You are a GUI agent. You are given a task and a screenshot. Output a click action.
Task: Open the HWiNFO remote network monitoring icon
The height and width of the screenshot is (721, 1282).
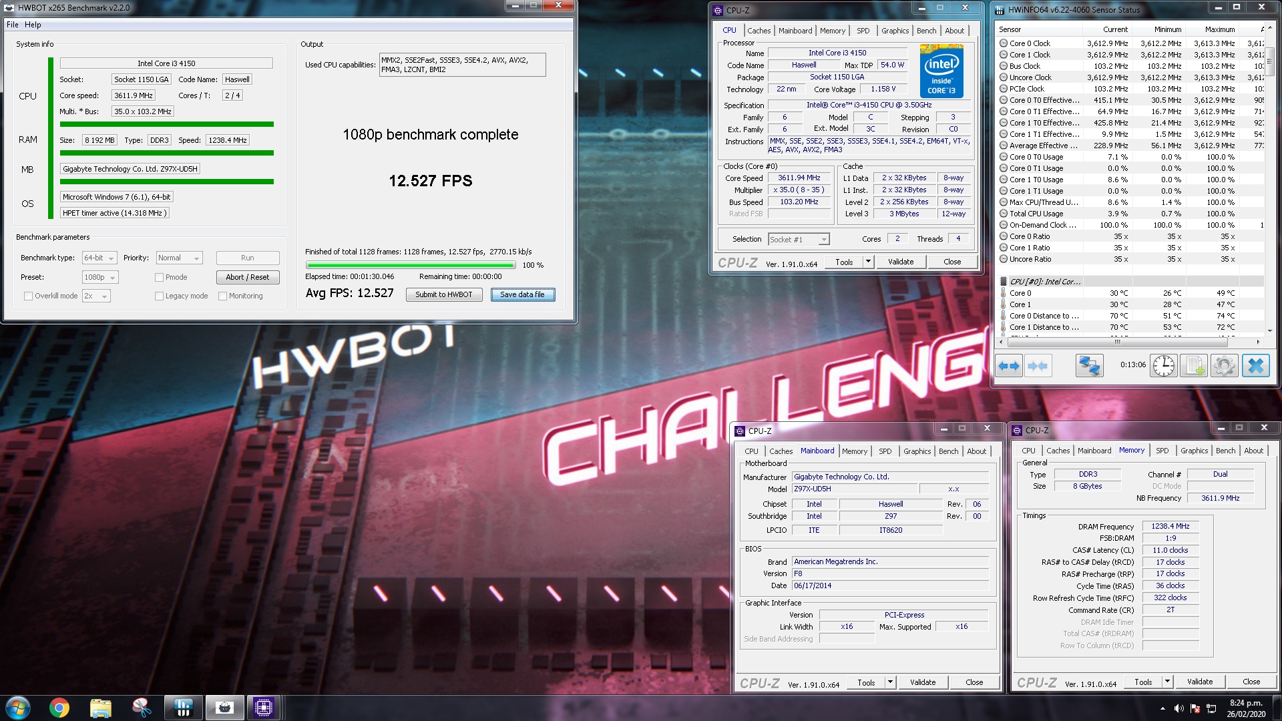[1089, 366]
